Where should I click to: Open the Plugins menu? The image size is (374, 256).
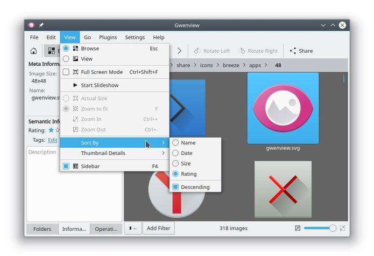tap(108, 37)
